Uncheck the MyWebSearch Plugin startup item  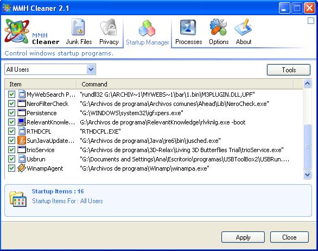pyautogui.click(x=11, y=94)
